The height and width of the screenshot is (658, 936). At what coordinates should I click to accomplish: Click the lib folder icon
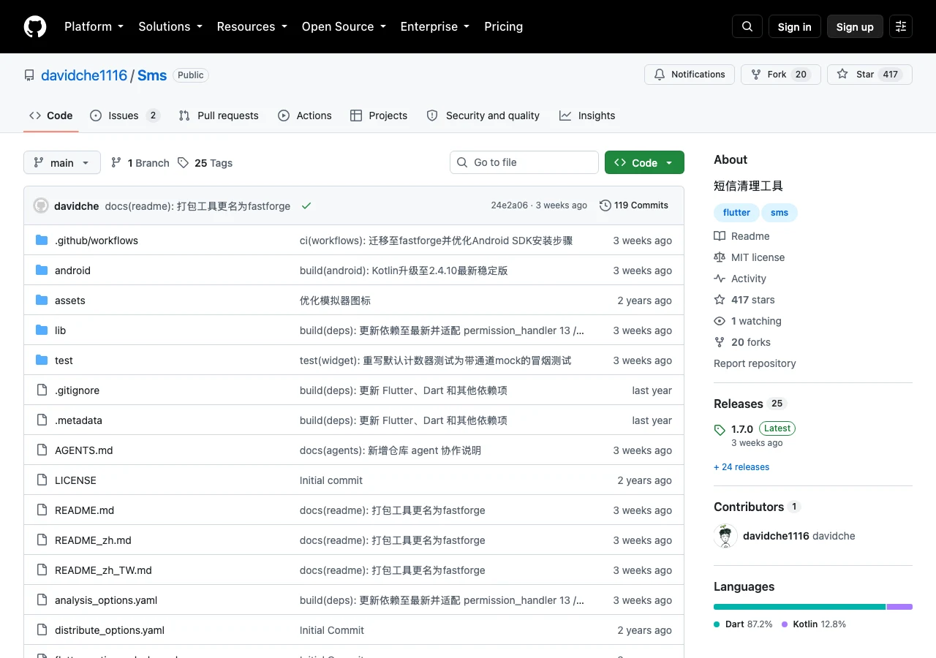(42, 330)
